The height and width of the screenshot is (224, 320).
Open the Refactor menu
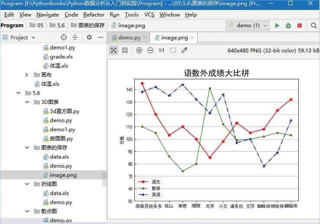point(94,15)
